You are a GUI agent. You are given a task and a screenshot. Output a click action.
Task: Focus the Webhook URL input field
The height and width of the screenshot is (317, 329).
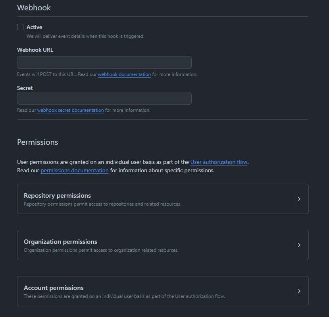(x=104, y=62)
